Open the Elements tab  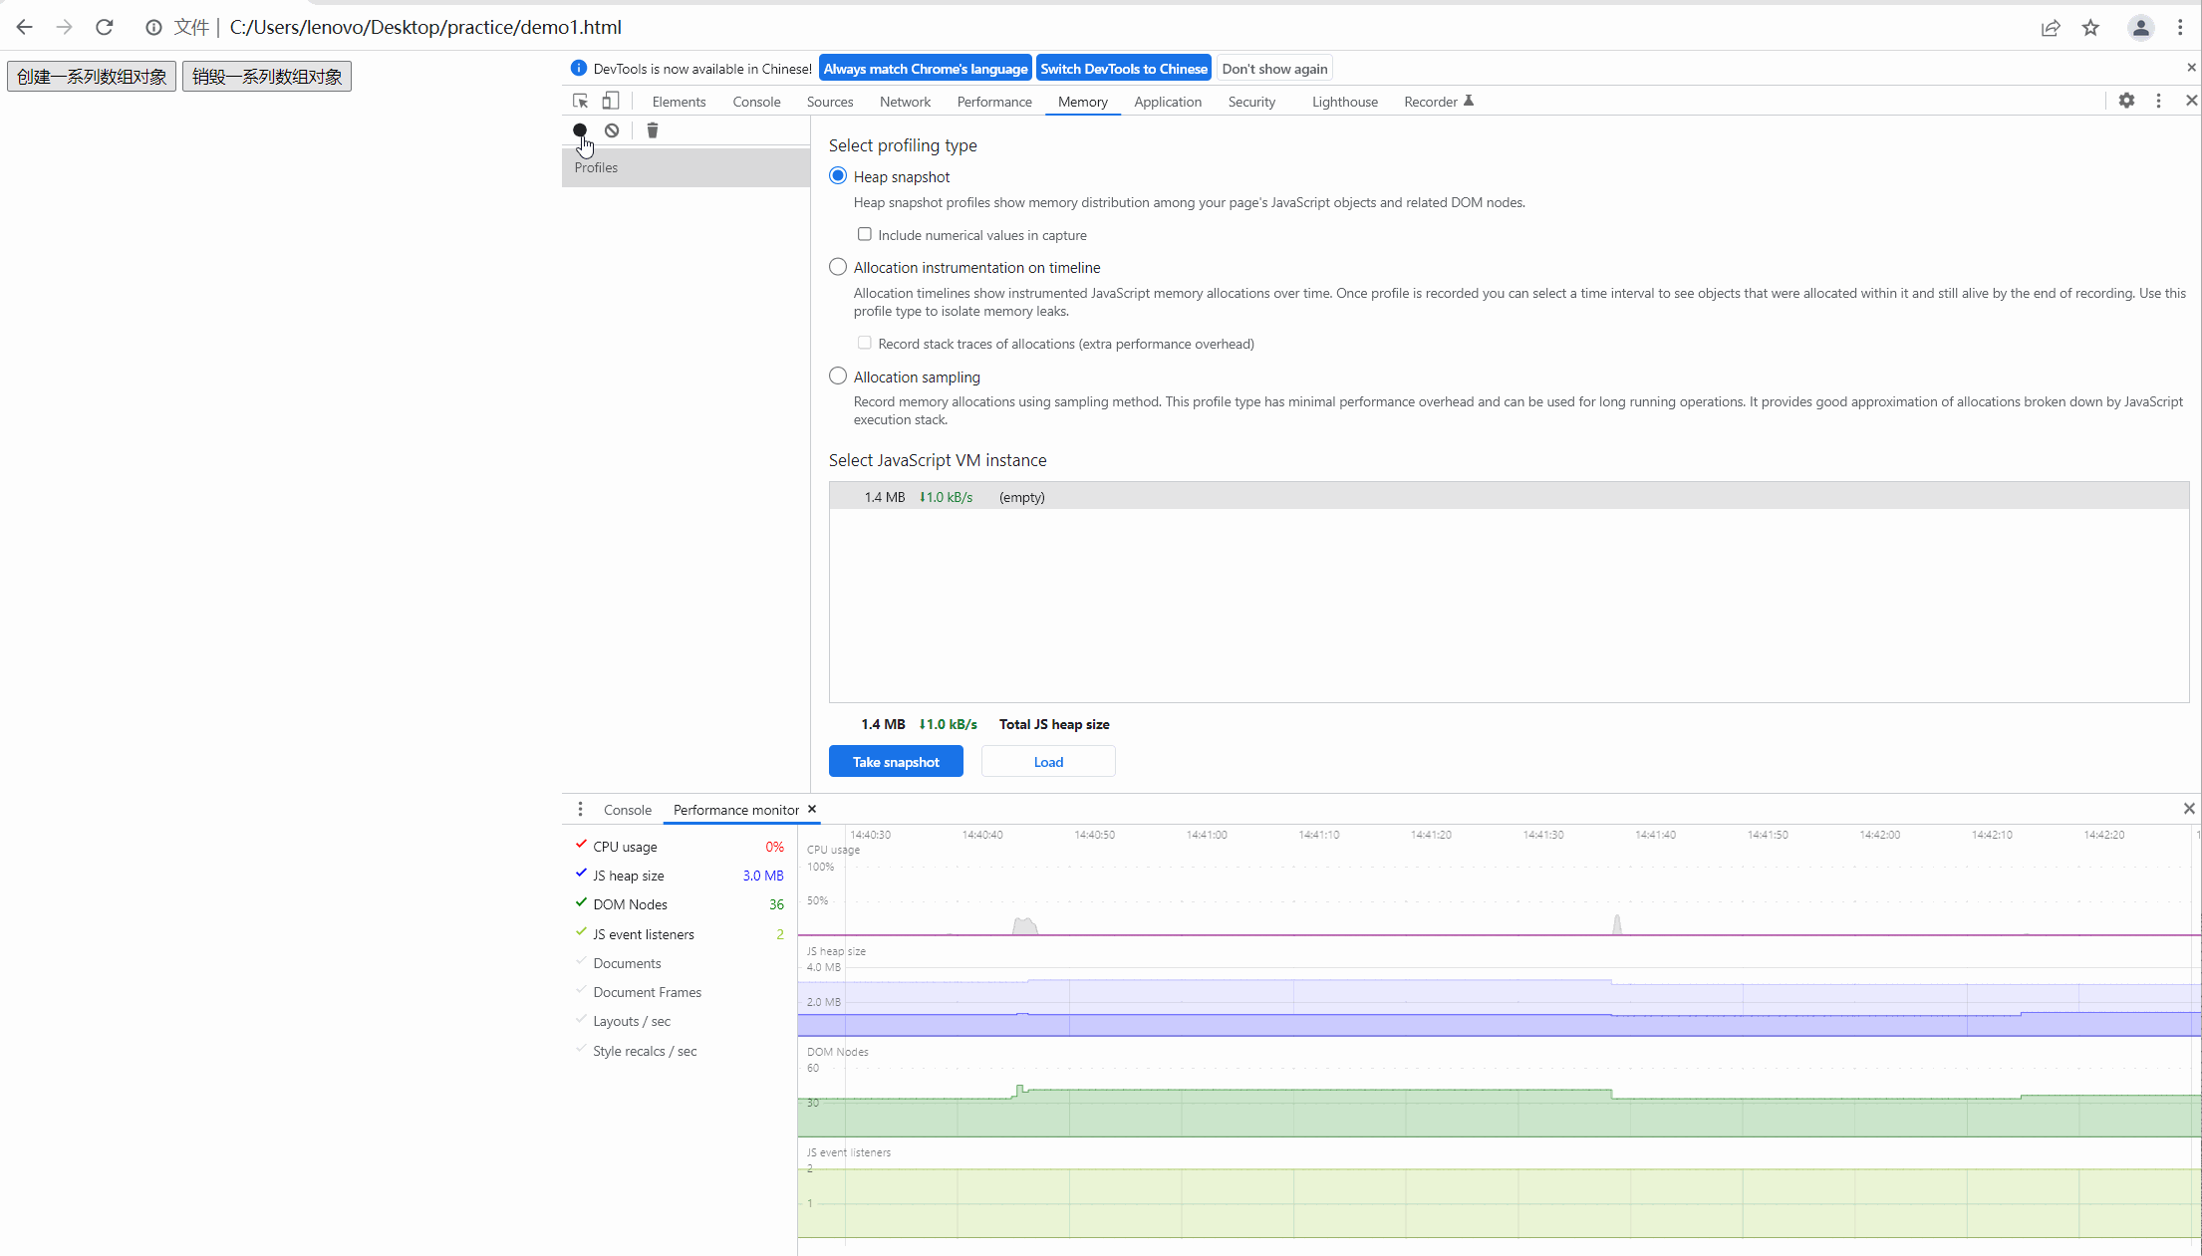click(679, 102)
